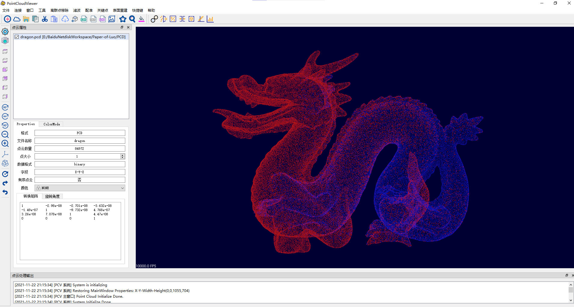Click the magnifying glass search icon

pos(132,19)
